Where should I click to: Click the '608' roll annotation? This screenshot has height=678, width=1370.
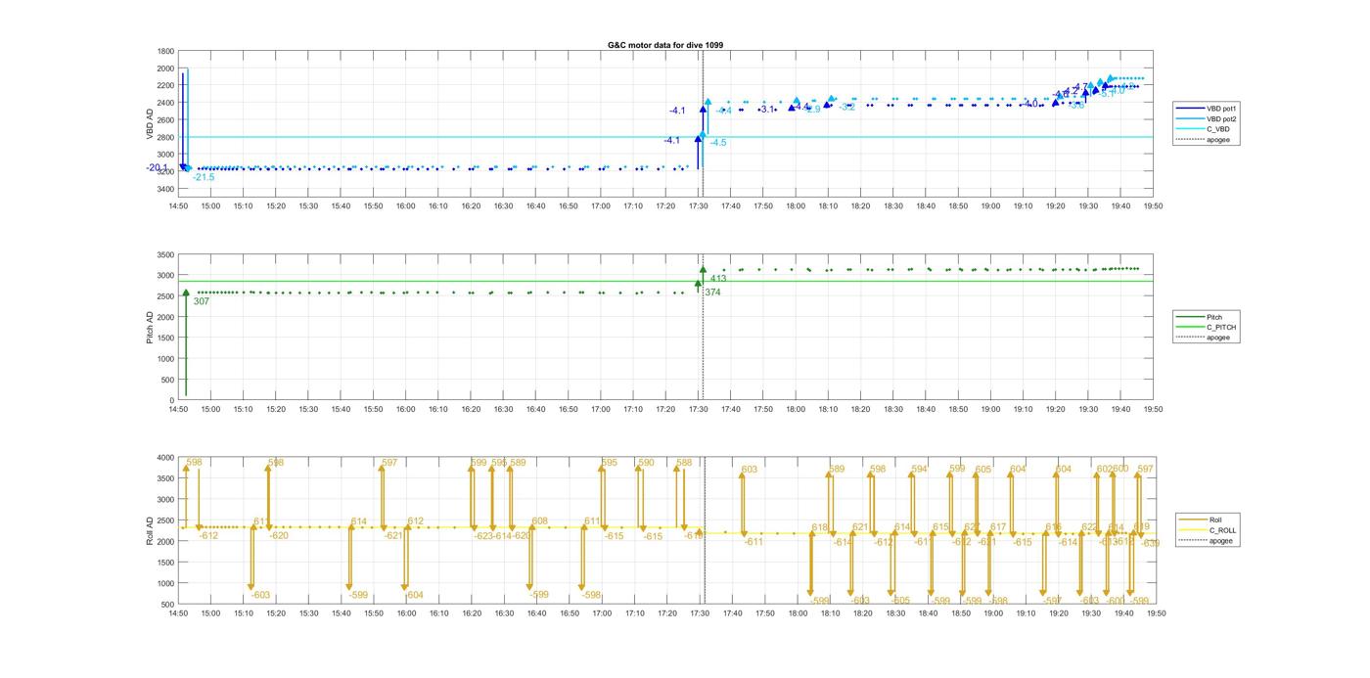539,521
